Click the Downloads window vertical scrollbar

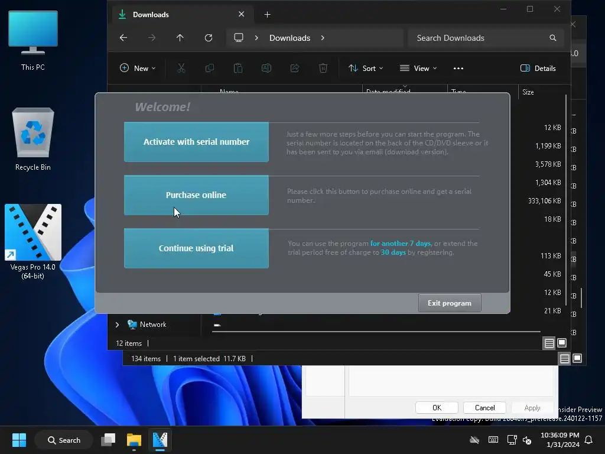[x=566, y=201]
